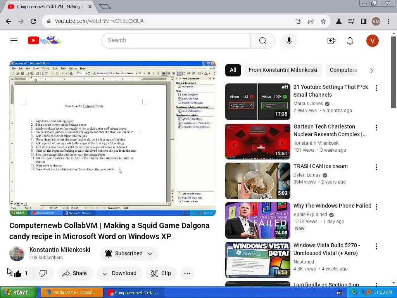Open Why The Windows Phone Failed title

[332, 206]
